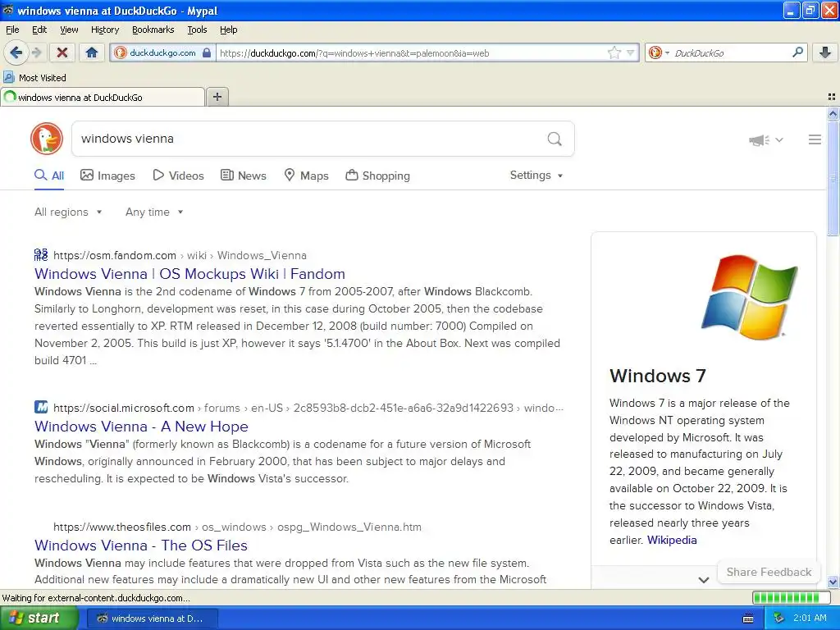Click the browser address bar URL field
This screenshot has height=630, width=840.
coord(410,53)
